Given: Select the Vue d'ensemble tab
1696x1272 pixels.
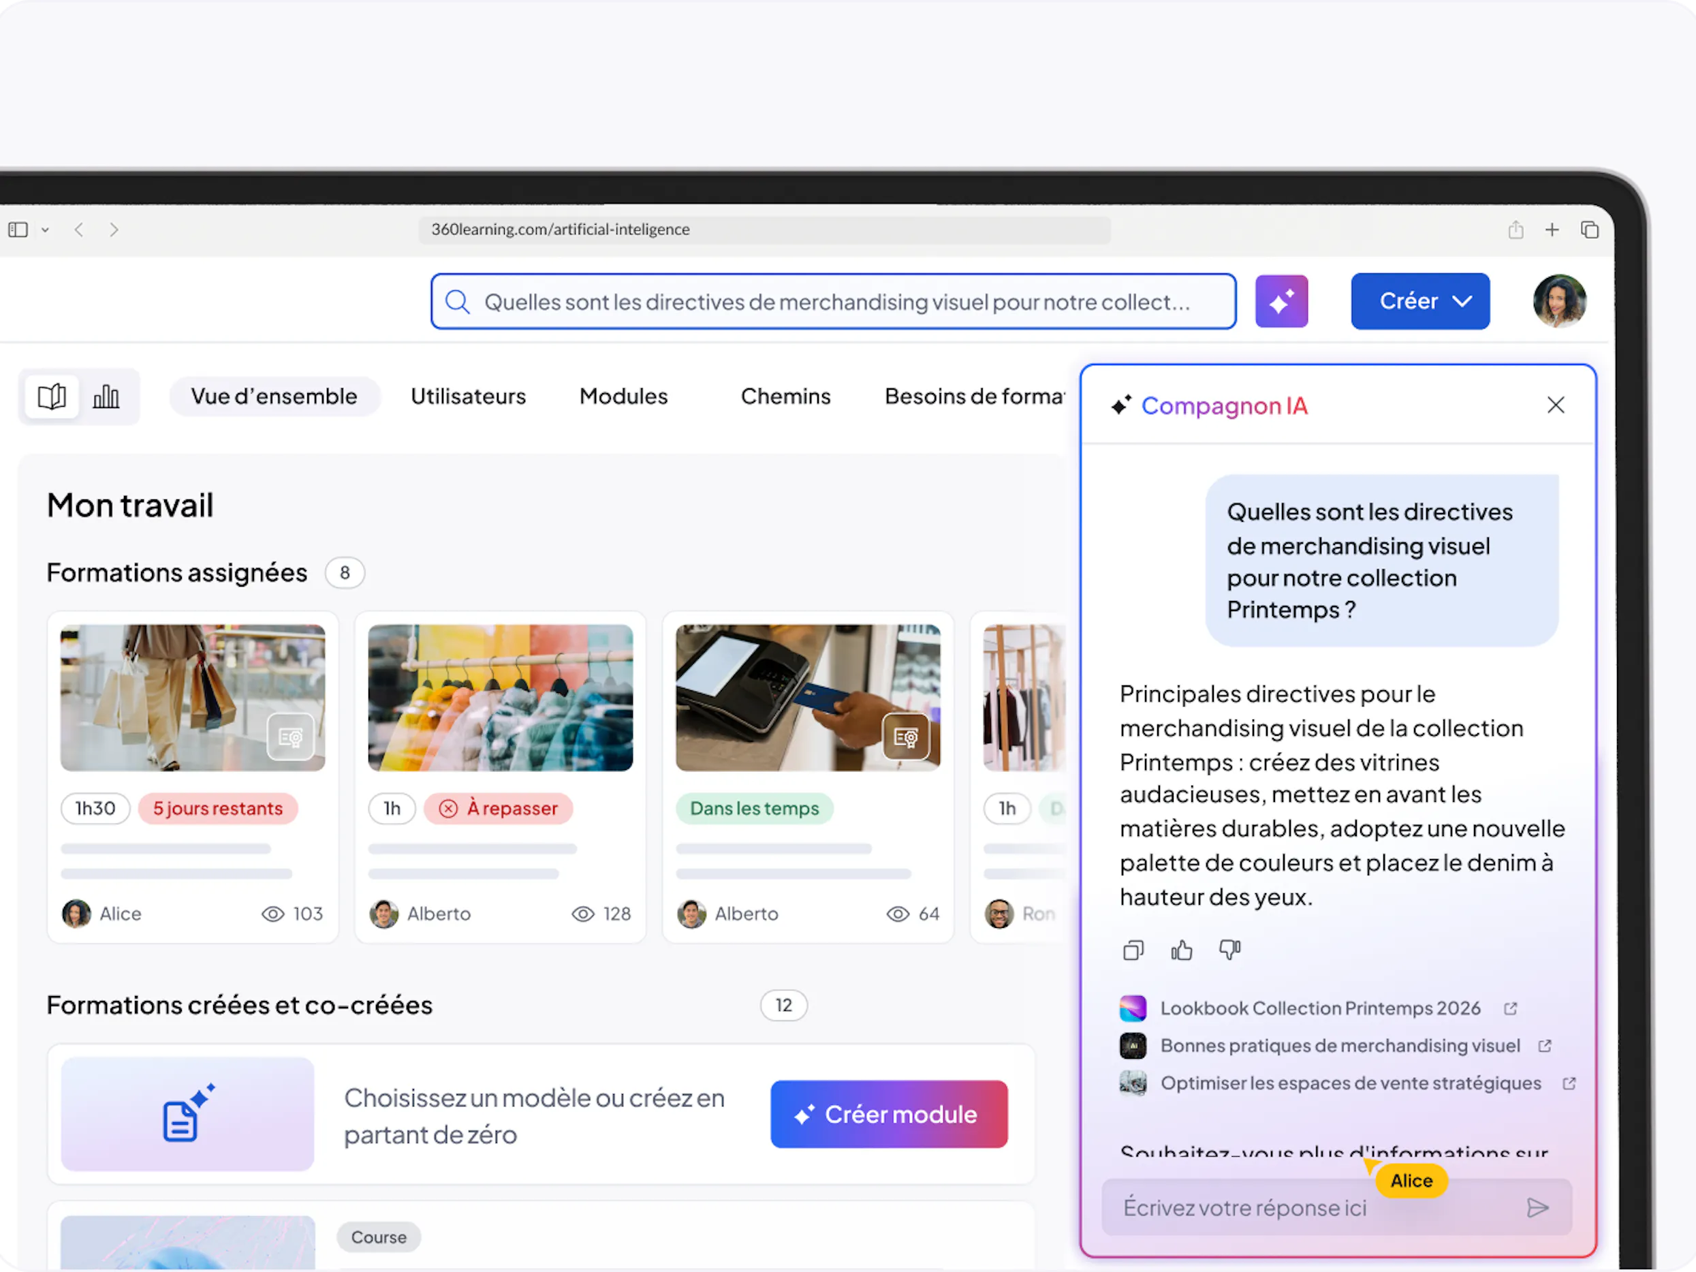Looking at the screenshot, I should click(274, 397).
